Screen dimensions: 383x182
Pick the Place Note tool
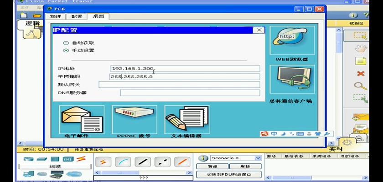pos(361,61)
